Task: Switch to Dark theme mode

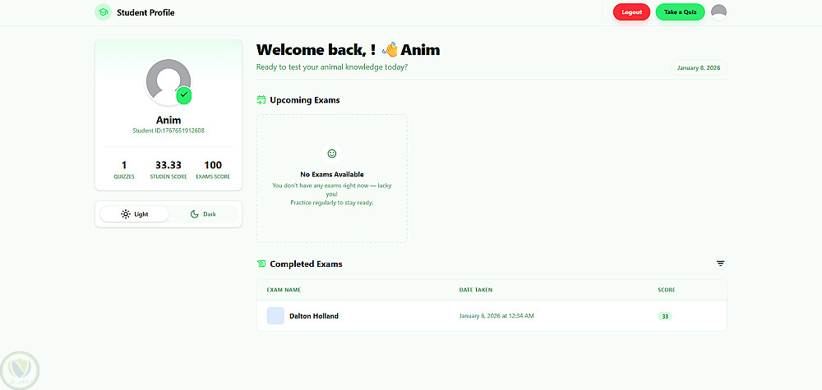Action: pos(203,214)
